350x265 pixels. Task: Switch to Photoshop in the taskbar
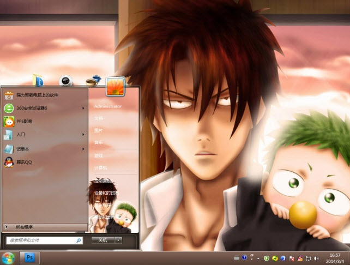coord(29,257)
